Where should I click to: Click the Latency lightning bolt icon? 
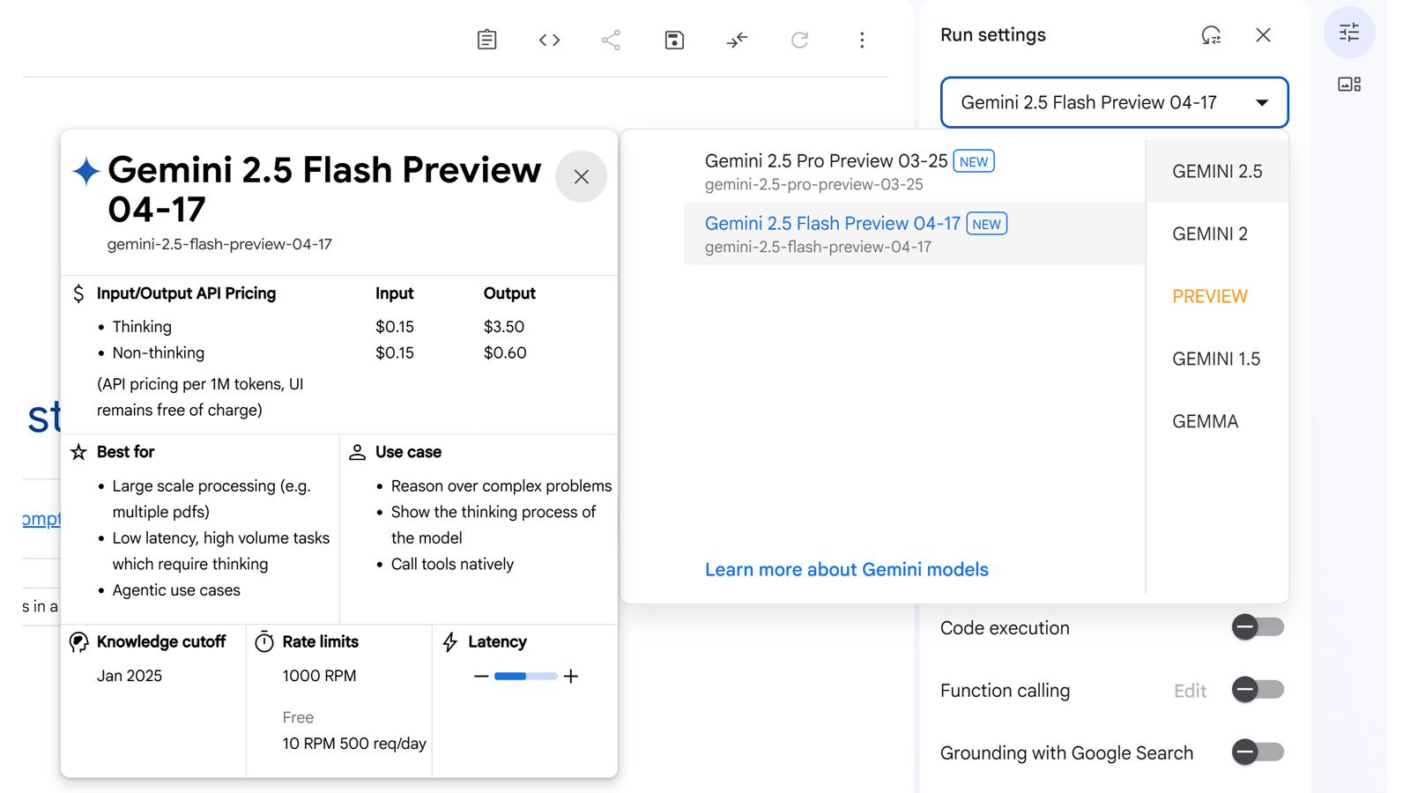450,642
